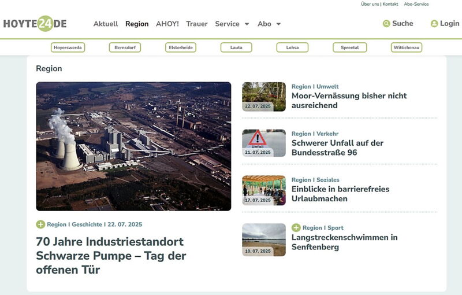This screenshot has width=462, height=295.
Task: Select the Elsterheide region button
Action: (x=181, y=47)
